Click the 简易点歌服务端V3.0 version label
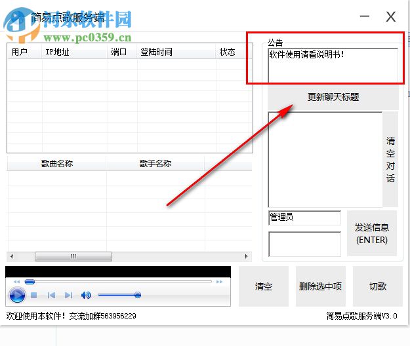This screenshot has width=410, height=346. point(361,316)
